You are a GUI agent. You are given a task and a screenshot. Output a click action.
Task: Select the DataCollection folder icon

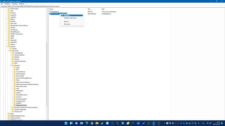click(x=14, y=74)
